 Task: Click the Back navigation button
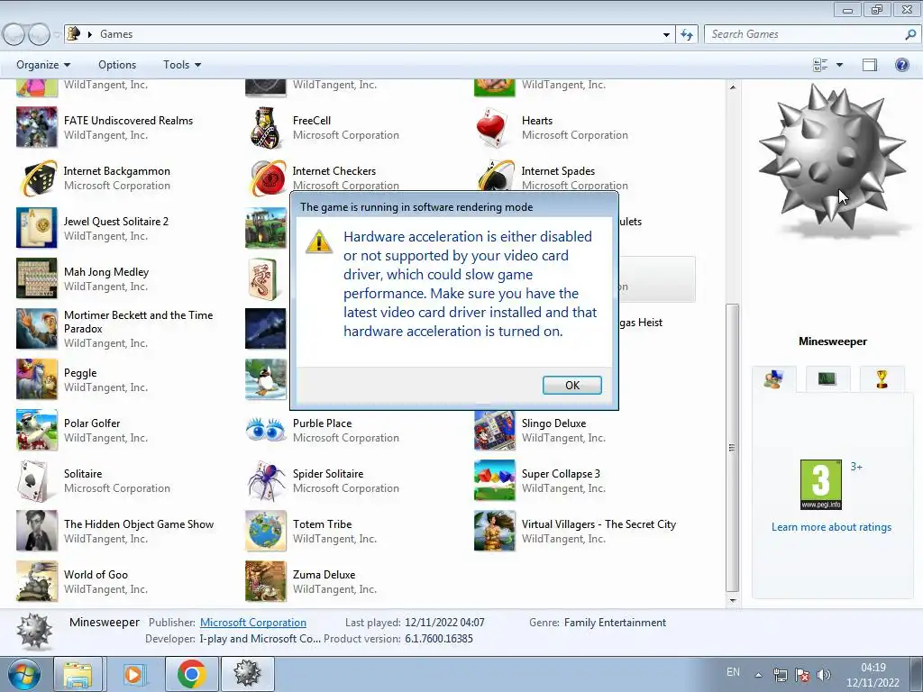[13, 34]
